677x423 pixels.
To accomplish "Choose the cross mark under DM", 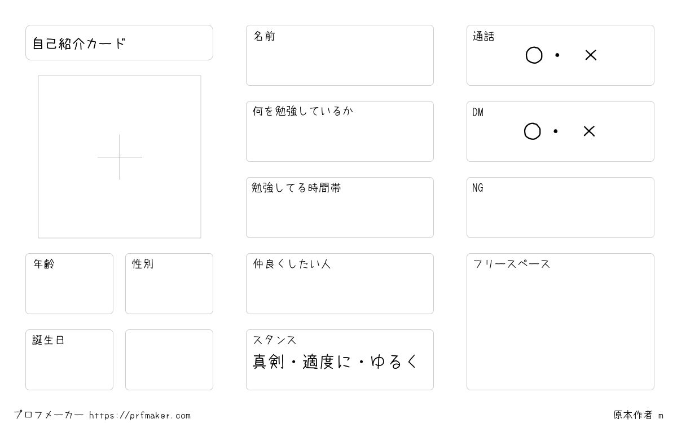I will tap(589, 131).
